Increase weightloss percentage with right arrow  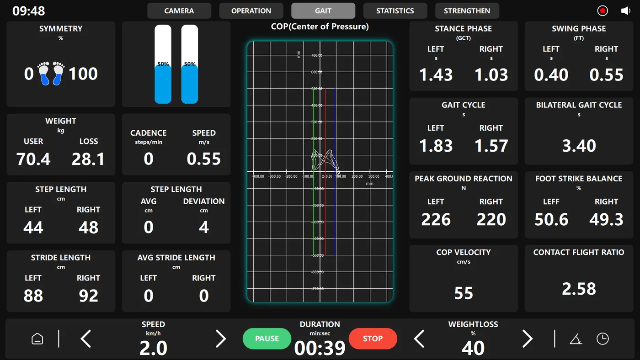528,339
